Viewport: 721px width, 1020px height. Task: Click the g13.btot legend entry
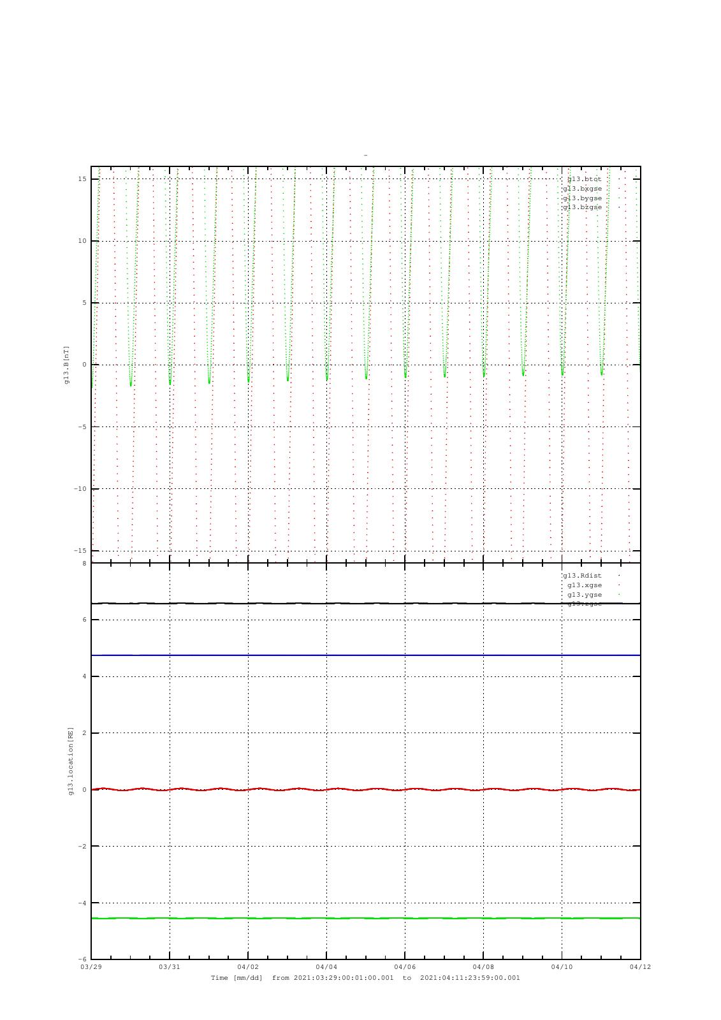pyautogui.click(x=584, y=179)
